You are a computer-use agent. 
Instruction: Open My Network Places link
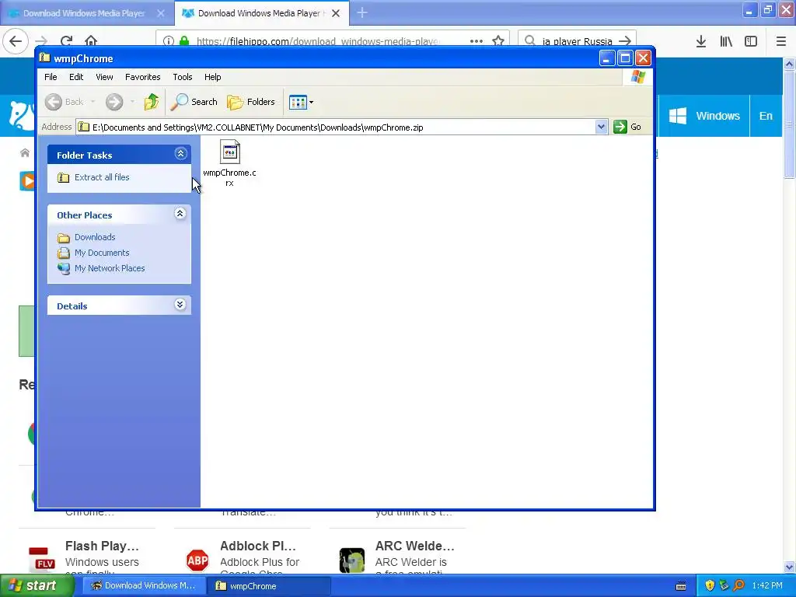pos(110,268)
